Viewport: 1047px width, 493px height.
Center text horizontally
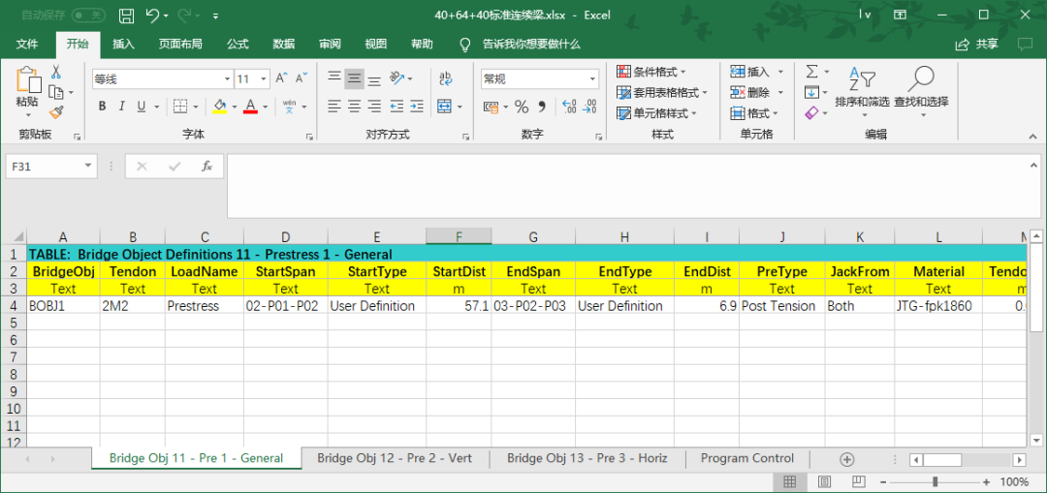[355, 107]
